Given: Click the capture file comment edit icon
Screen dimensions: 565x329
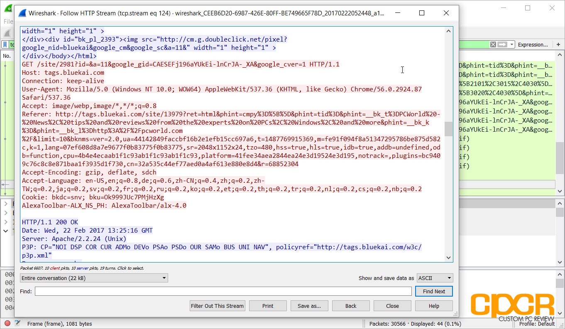Looking at the screenshot, I should [17, 323].
